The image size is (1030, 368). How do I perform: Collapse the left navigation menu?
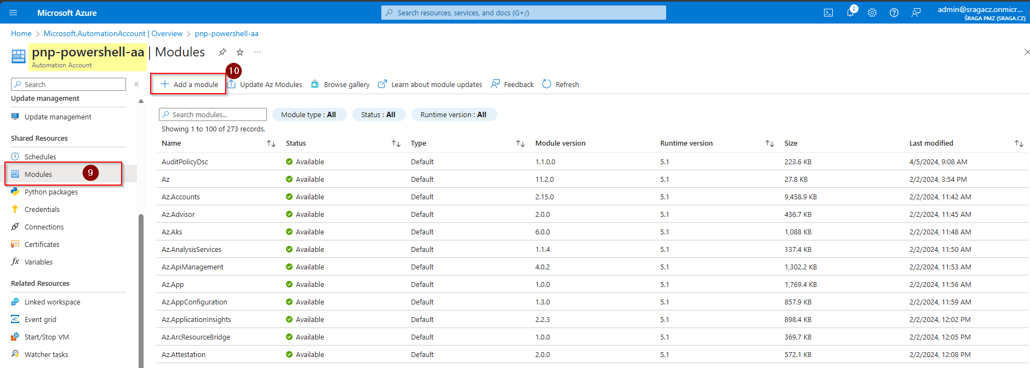point(136,84)
